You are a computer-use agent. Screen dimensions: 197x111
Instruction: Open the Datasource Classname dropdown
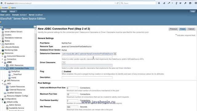(115, 54)
